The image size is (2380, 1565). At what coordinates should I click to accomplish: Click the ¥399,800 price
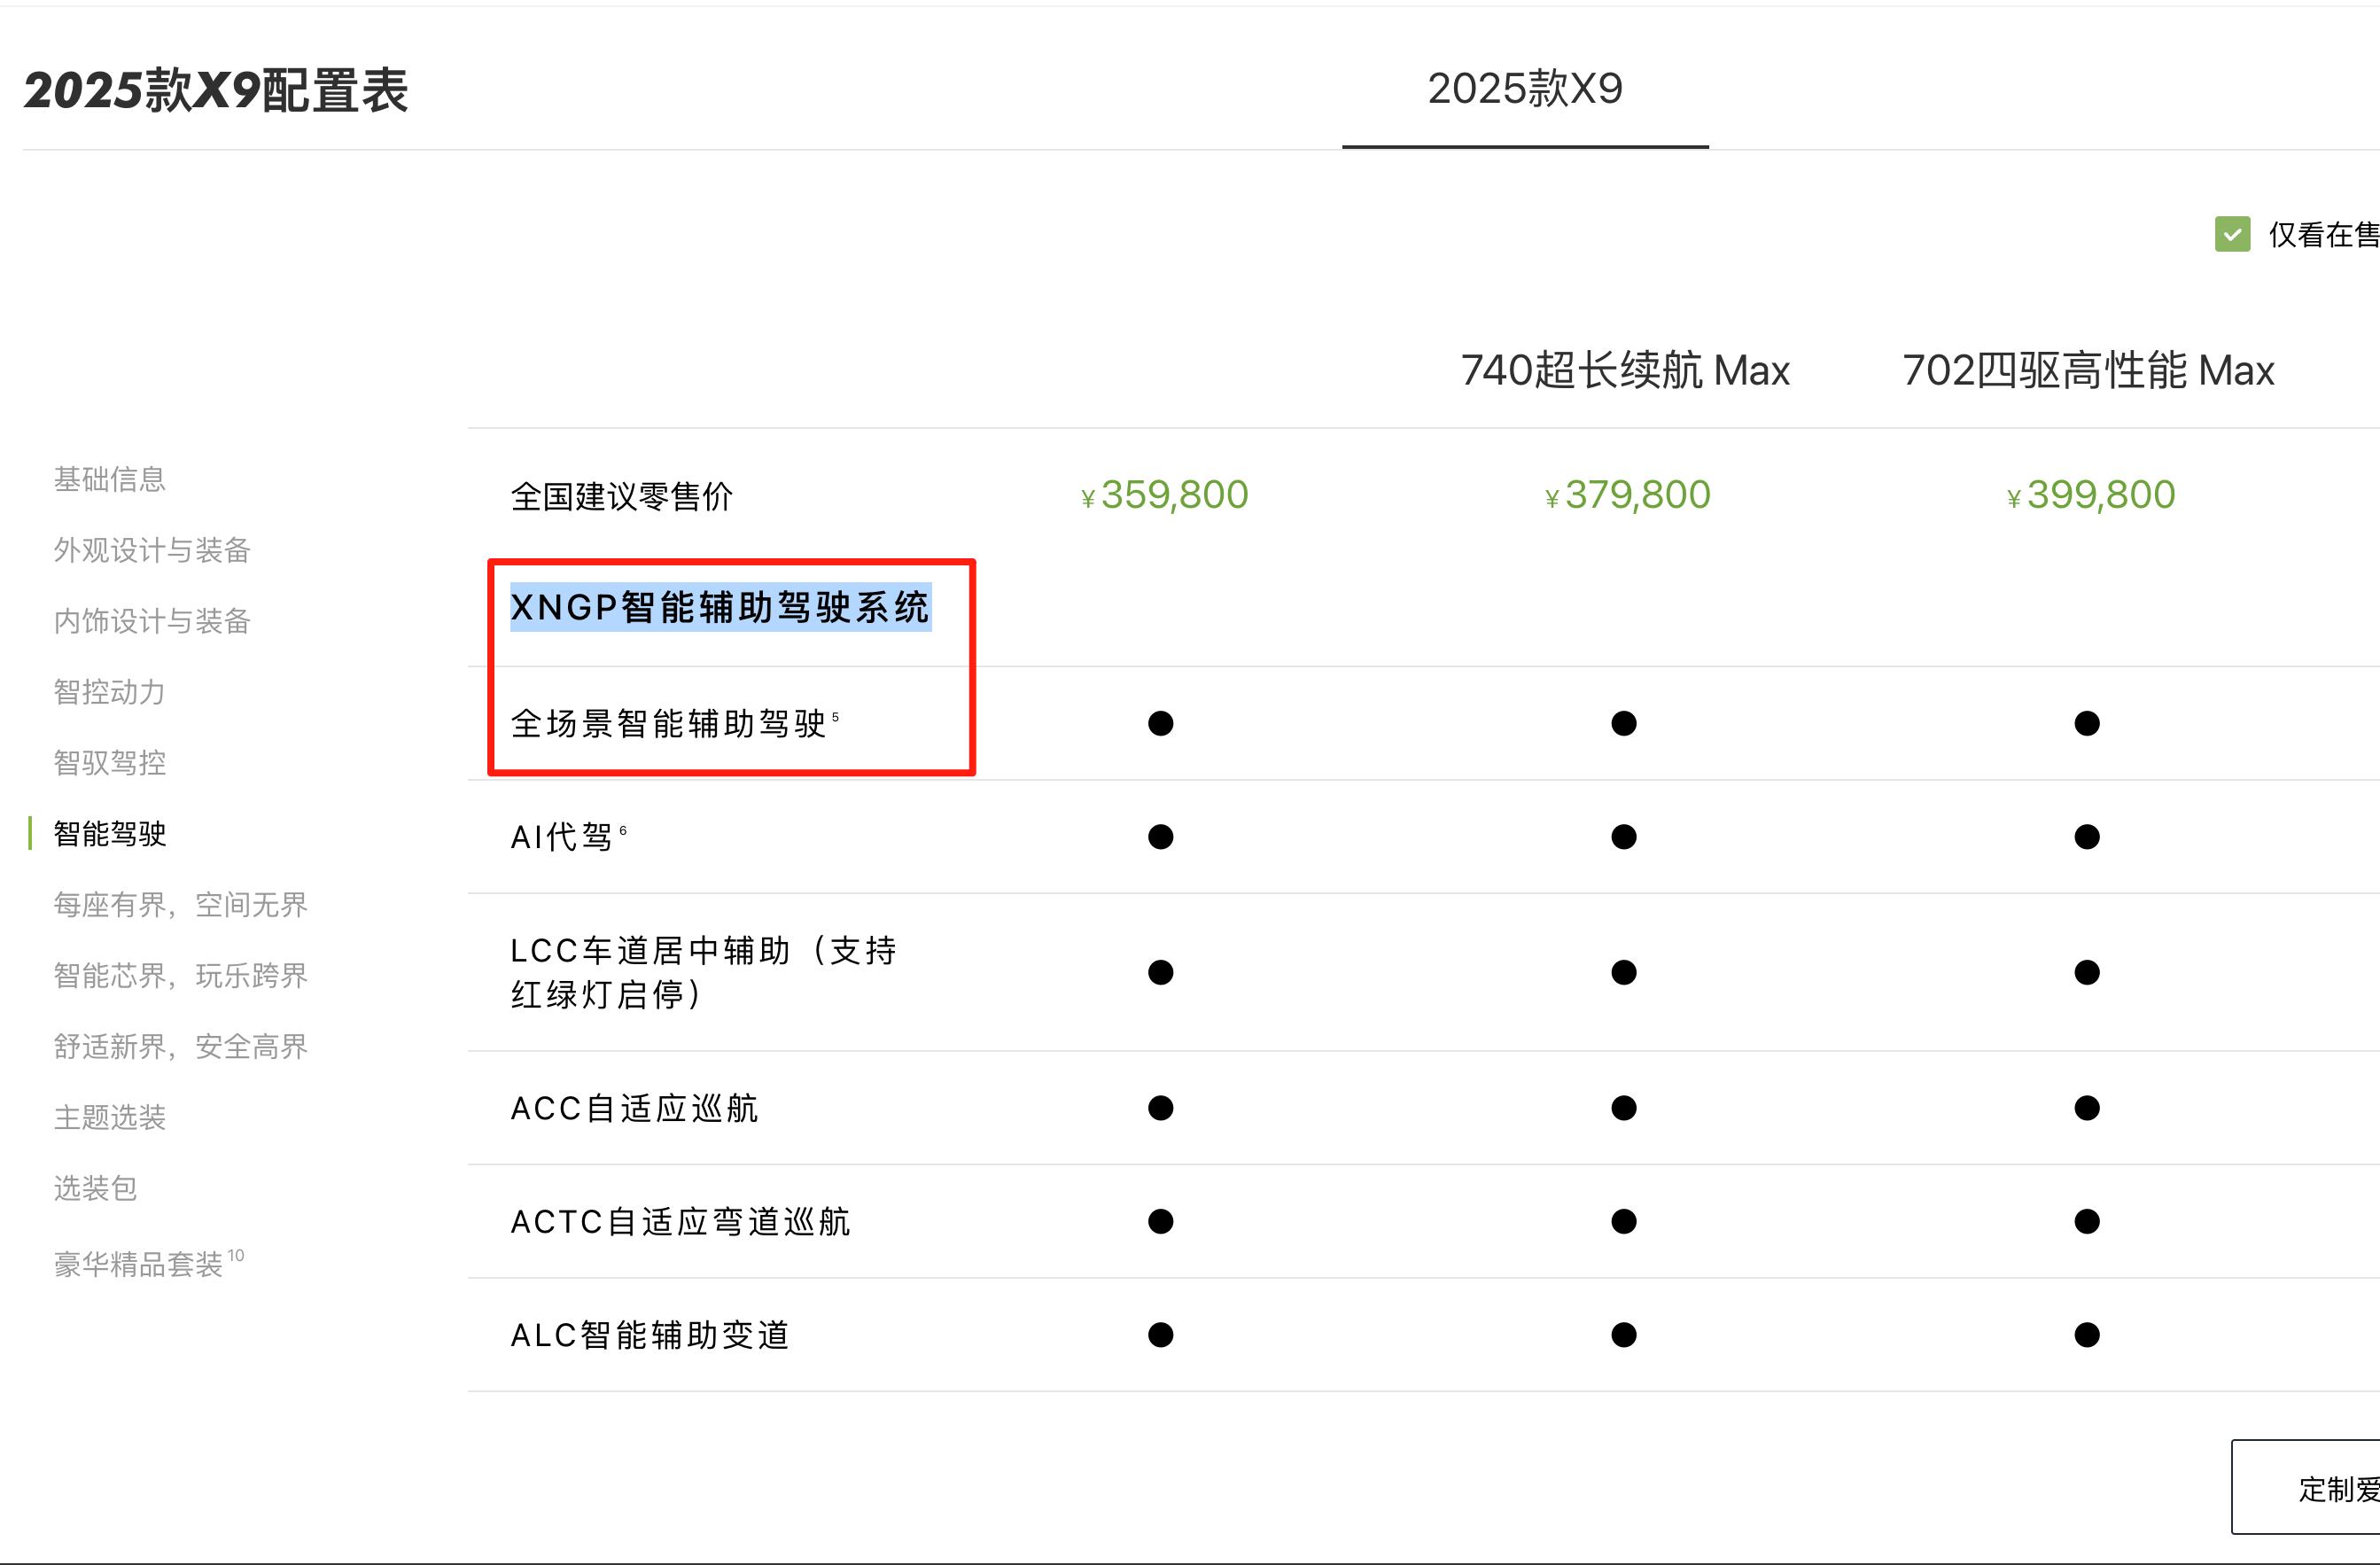2091,495
